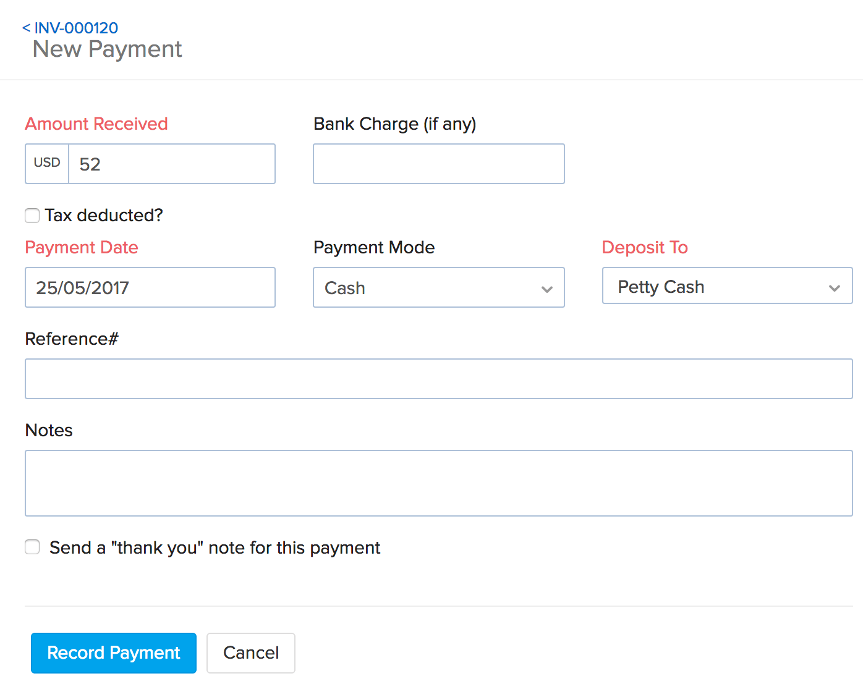Expand Deposit To options via the chevron
Image resolution: width=863 pixels, height=697 pixels.
point(835,287)
